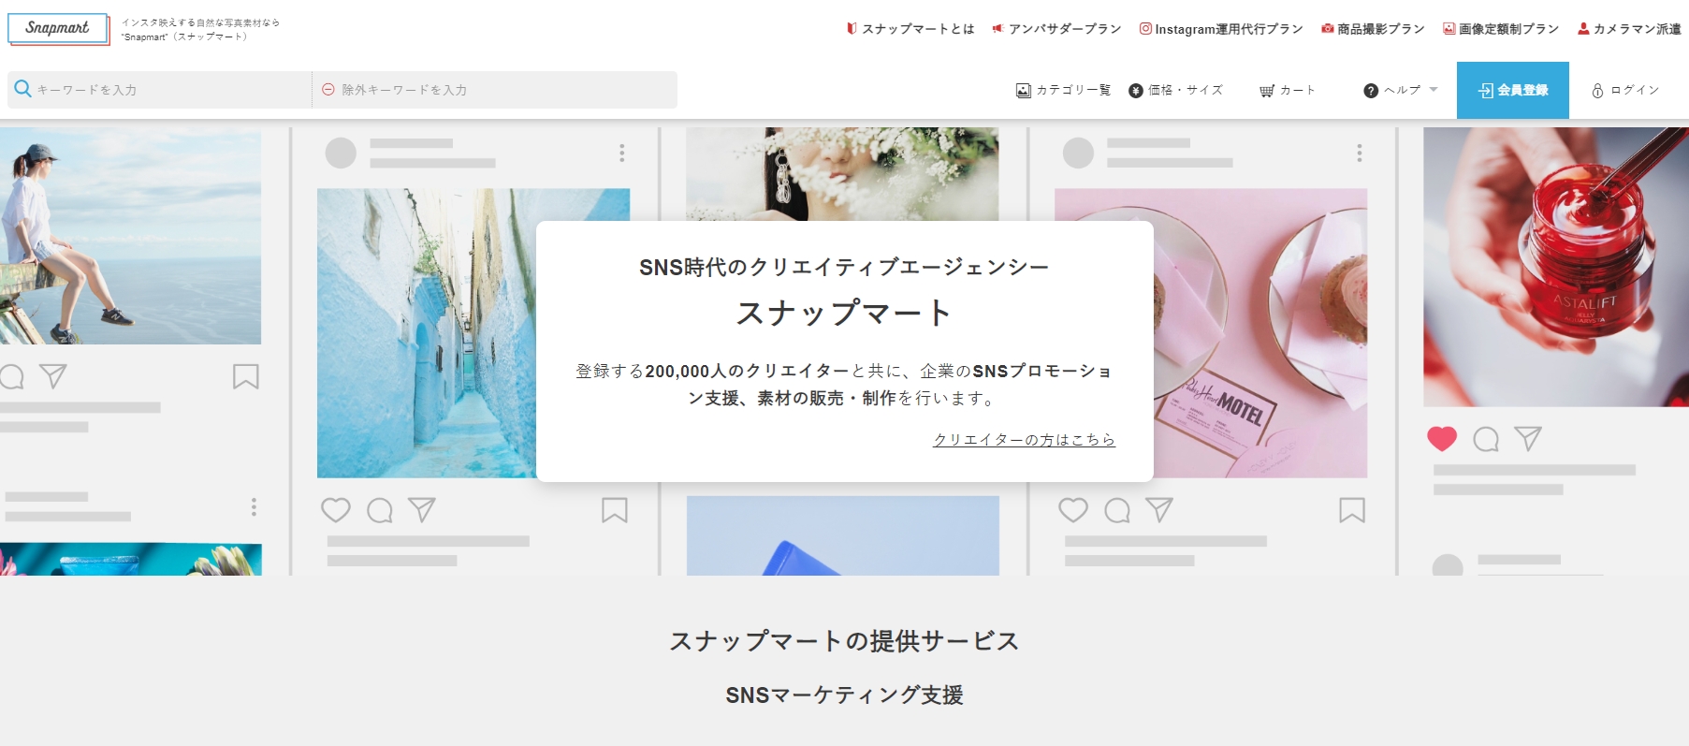The image size is (1689, 746).
Task: Focus the キーワードを入力 search field
Action: click(168, 90)
